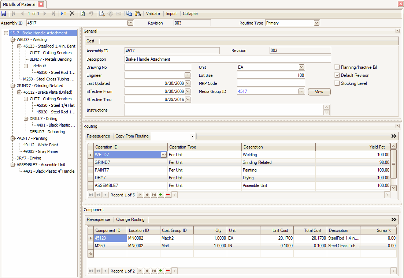
Task: Toggle the Stocking Level checkbox
Action: pyautogui.click(x=337, y=83)
